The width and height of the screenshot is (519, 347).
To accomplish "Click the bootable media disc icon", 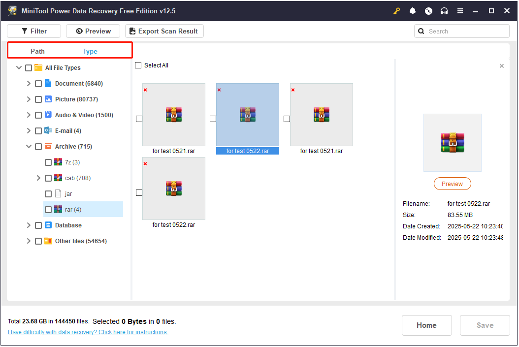I will [428, 11].
